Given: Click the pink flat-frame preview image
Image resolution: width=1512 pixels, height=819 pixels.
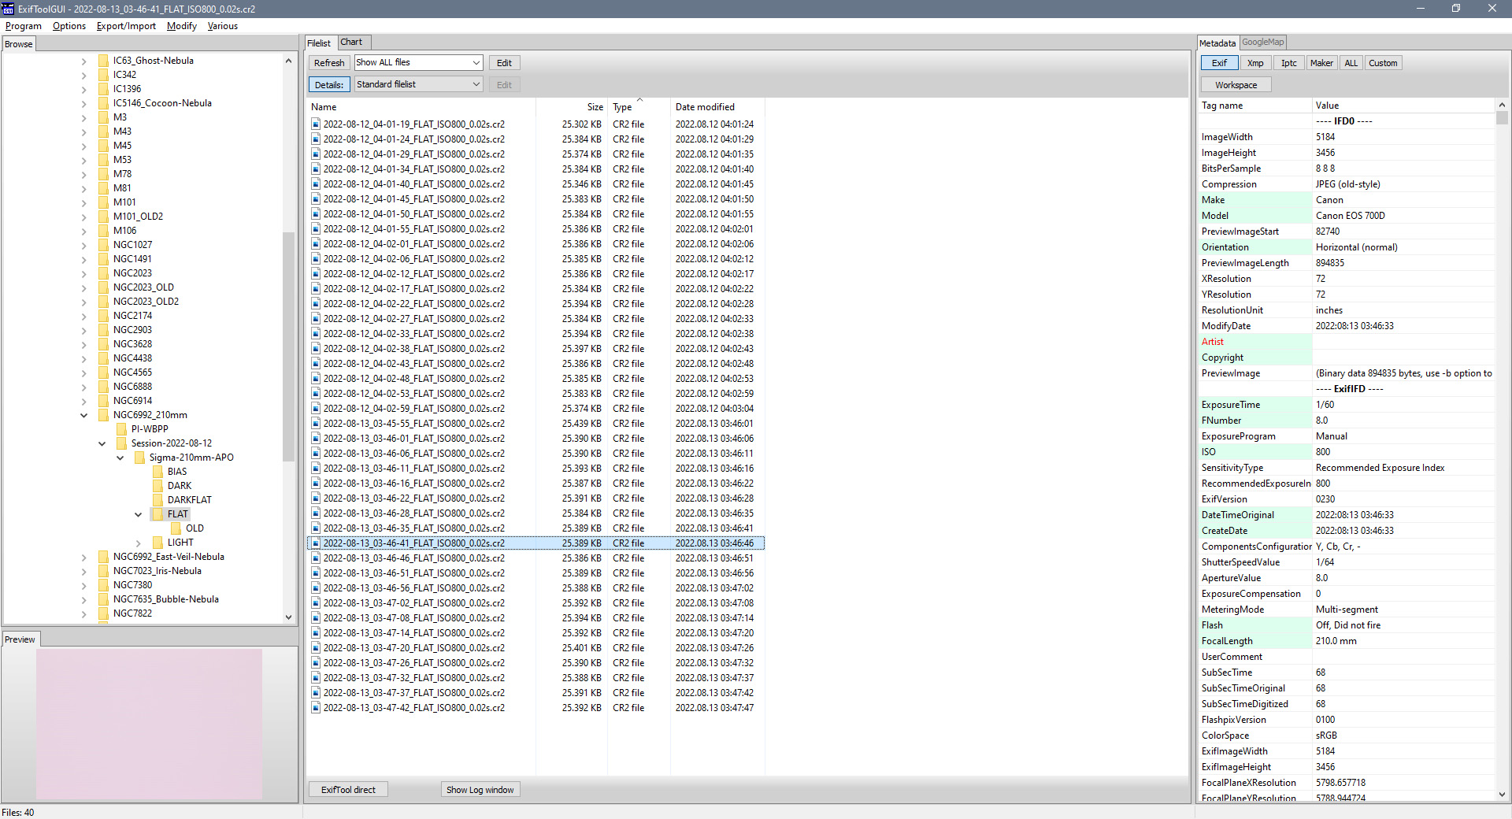Looking at the screenshot, I should (x=149, y=724).
